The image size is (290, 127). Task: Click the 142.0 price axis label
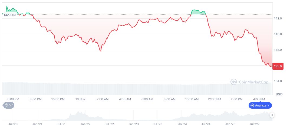pos(278,18)
